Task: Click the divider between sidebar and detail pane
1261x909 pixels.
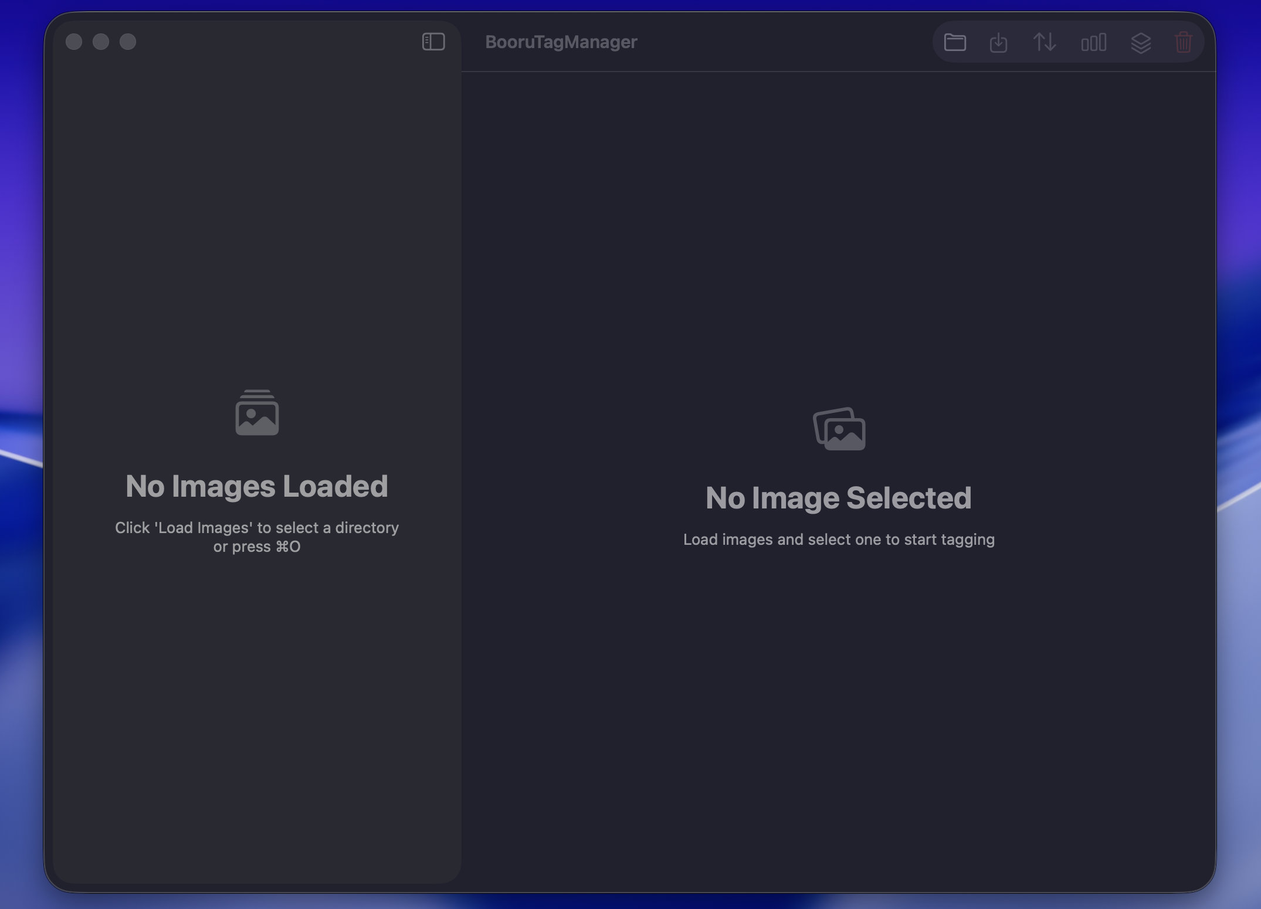Action: click(462, 469)
